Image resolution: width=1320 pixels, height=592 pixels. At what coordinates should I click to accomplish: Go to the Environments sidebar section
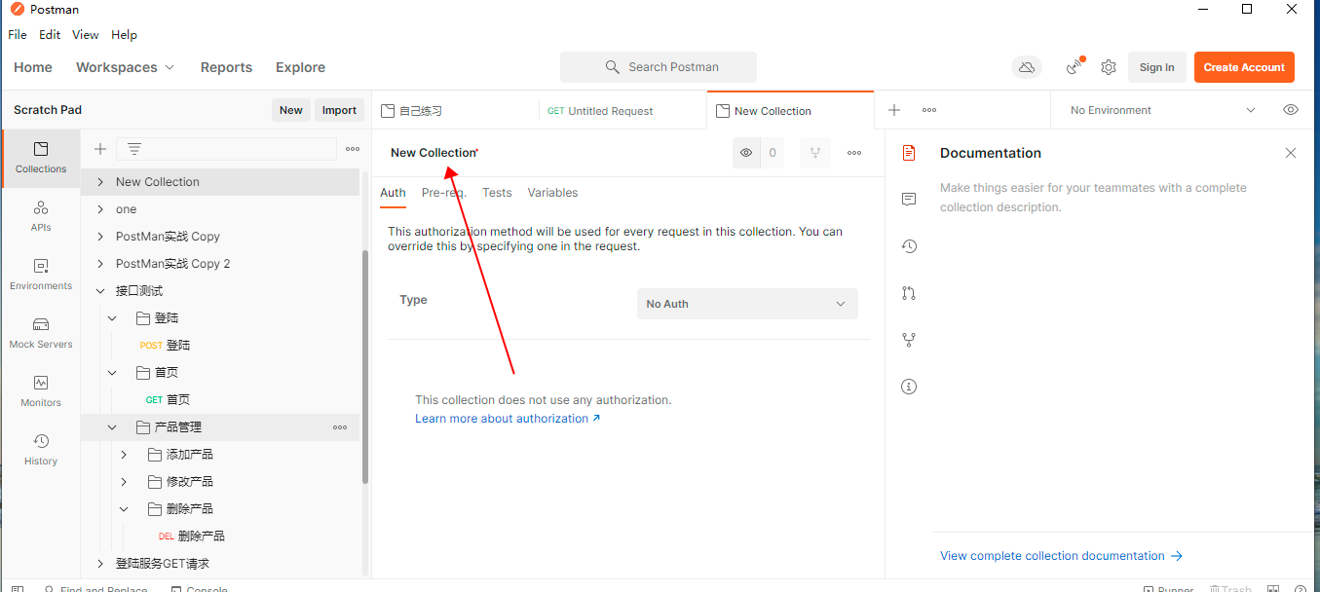(41, 273)
